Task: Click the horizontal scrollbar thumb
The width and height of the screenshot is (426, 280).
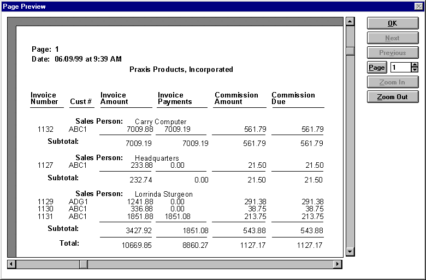Action: click(84, 264)
